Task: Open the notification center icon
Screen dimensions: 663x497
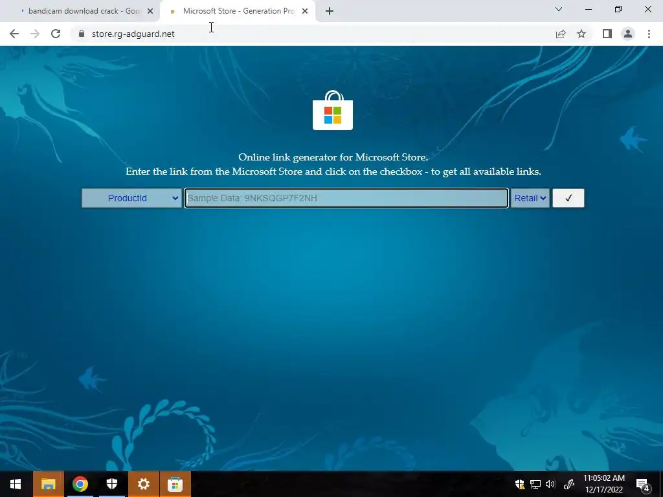Action: 643,484
